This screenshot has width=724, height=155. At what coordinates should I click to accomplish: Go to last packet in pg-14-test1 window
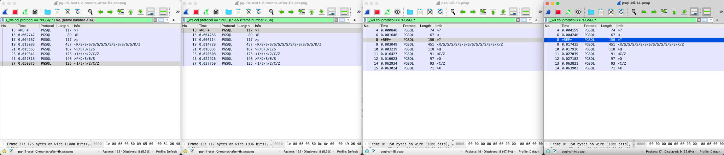[x=321, y=12]
